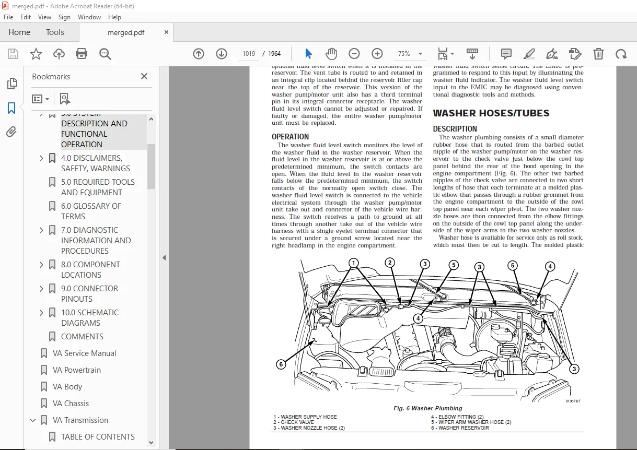Expand 4.0 DISCLAIMERS, SAFETY, WARNINGS bookmark
Viewport: 637px width, 450px height.
click(41, 158)
